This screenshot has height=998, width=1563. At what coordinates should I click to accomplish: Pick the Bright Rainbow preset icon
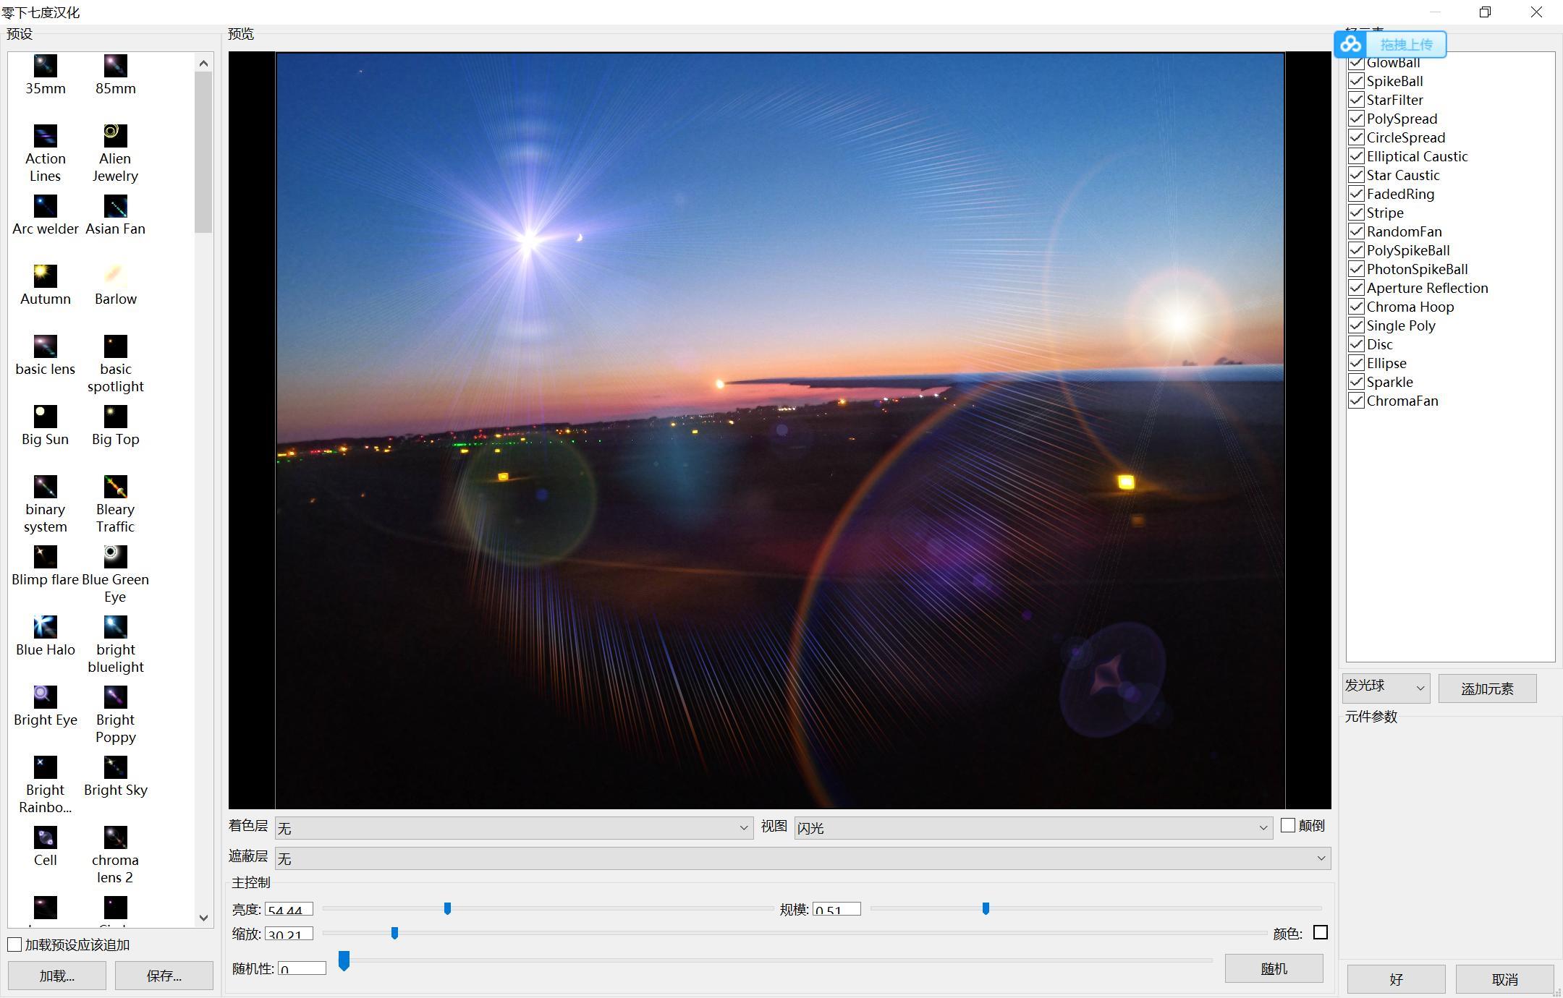coord(45,767)
